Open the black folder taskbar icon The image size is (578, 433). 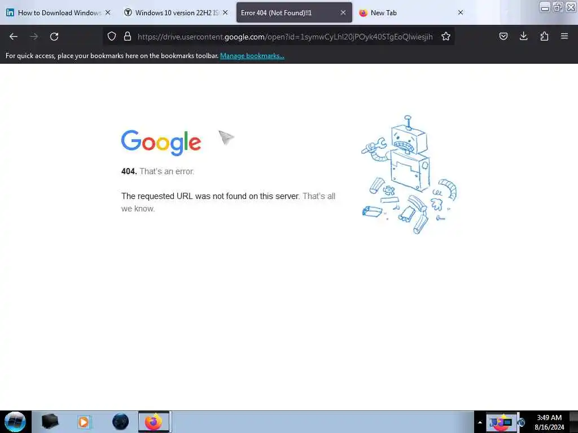pyautogui.click(x=50, y=422)
